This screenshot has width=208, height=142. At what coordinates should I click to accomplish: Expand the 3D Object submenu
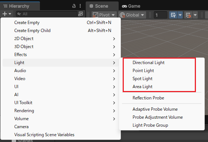60,47
